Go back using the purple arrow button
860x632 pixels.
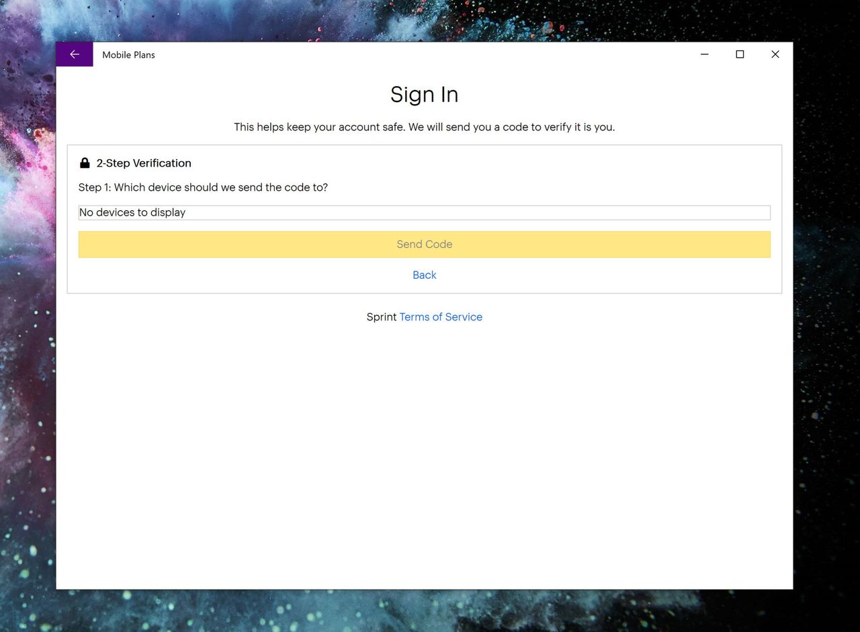tap(75, 54)
